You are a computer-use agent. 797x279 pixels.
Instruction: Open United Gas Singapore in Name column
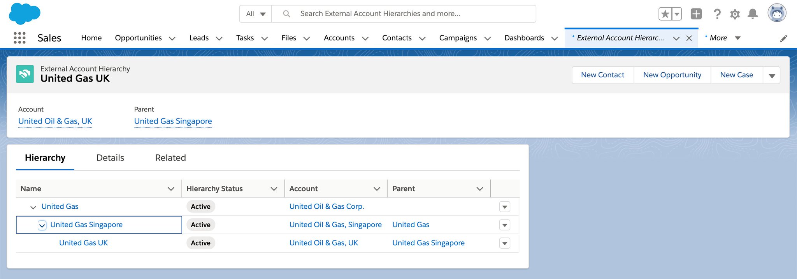[x=86, y=225]
